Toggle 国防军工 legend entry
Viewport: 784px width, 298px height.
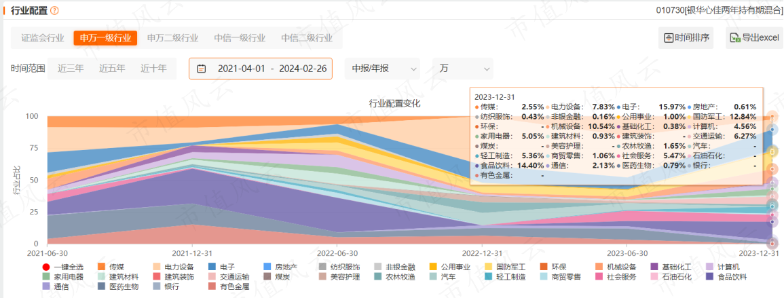(504, 267)
